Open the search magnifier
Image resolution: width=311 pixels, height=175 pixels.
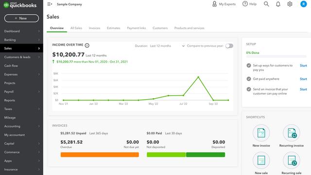click(x=266, y=4)
